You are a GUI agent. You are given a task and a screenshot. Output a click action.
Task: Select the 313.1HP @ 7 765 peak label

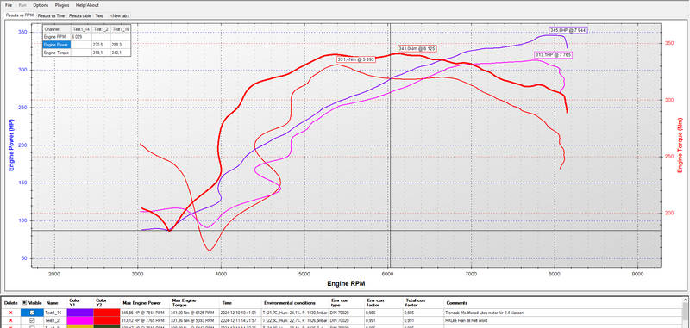(x=553, y=55)
